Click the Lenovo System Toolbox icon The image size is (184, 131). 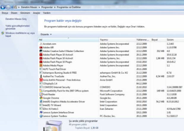[x=41, y=116]
